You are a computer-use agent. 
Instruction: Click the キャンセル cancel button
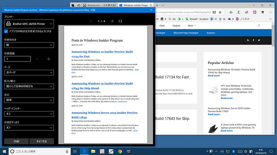tap(42, 141)
